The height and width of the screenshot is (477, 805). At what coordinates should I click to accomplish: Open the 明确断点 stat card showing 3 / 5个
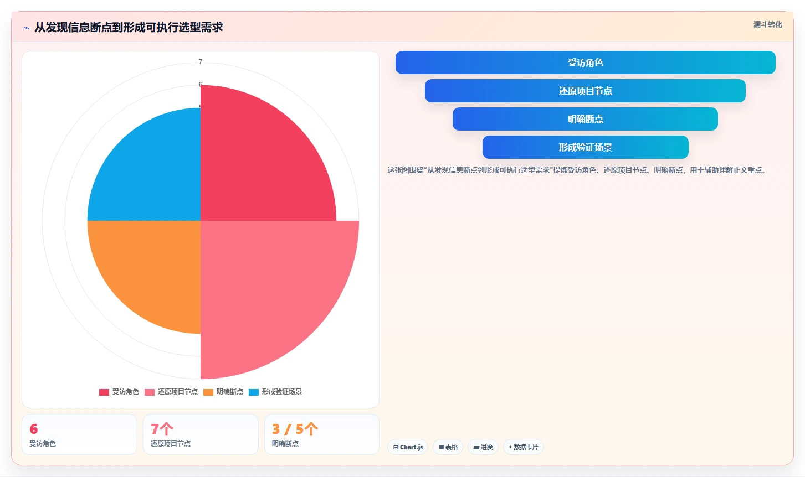322,434
